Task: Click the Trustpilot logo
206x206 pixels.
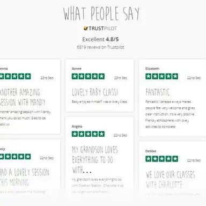Action: coord(100,28)
